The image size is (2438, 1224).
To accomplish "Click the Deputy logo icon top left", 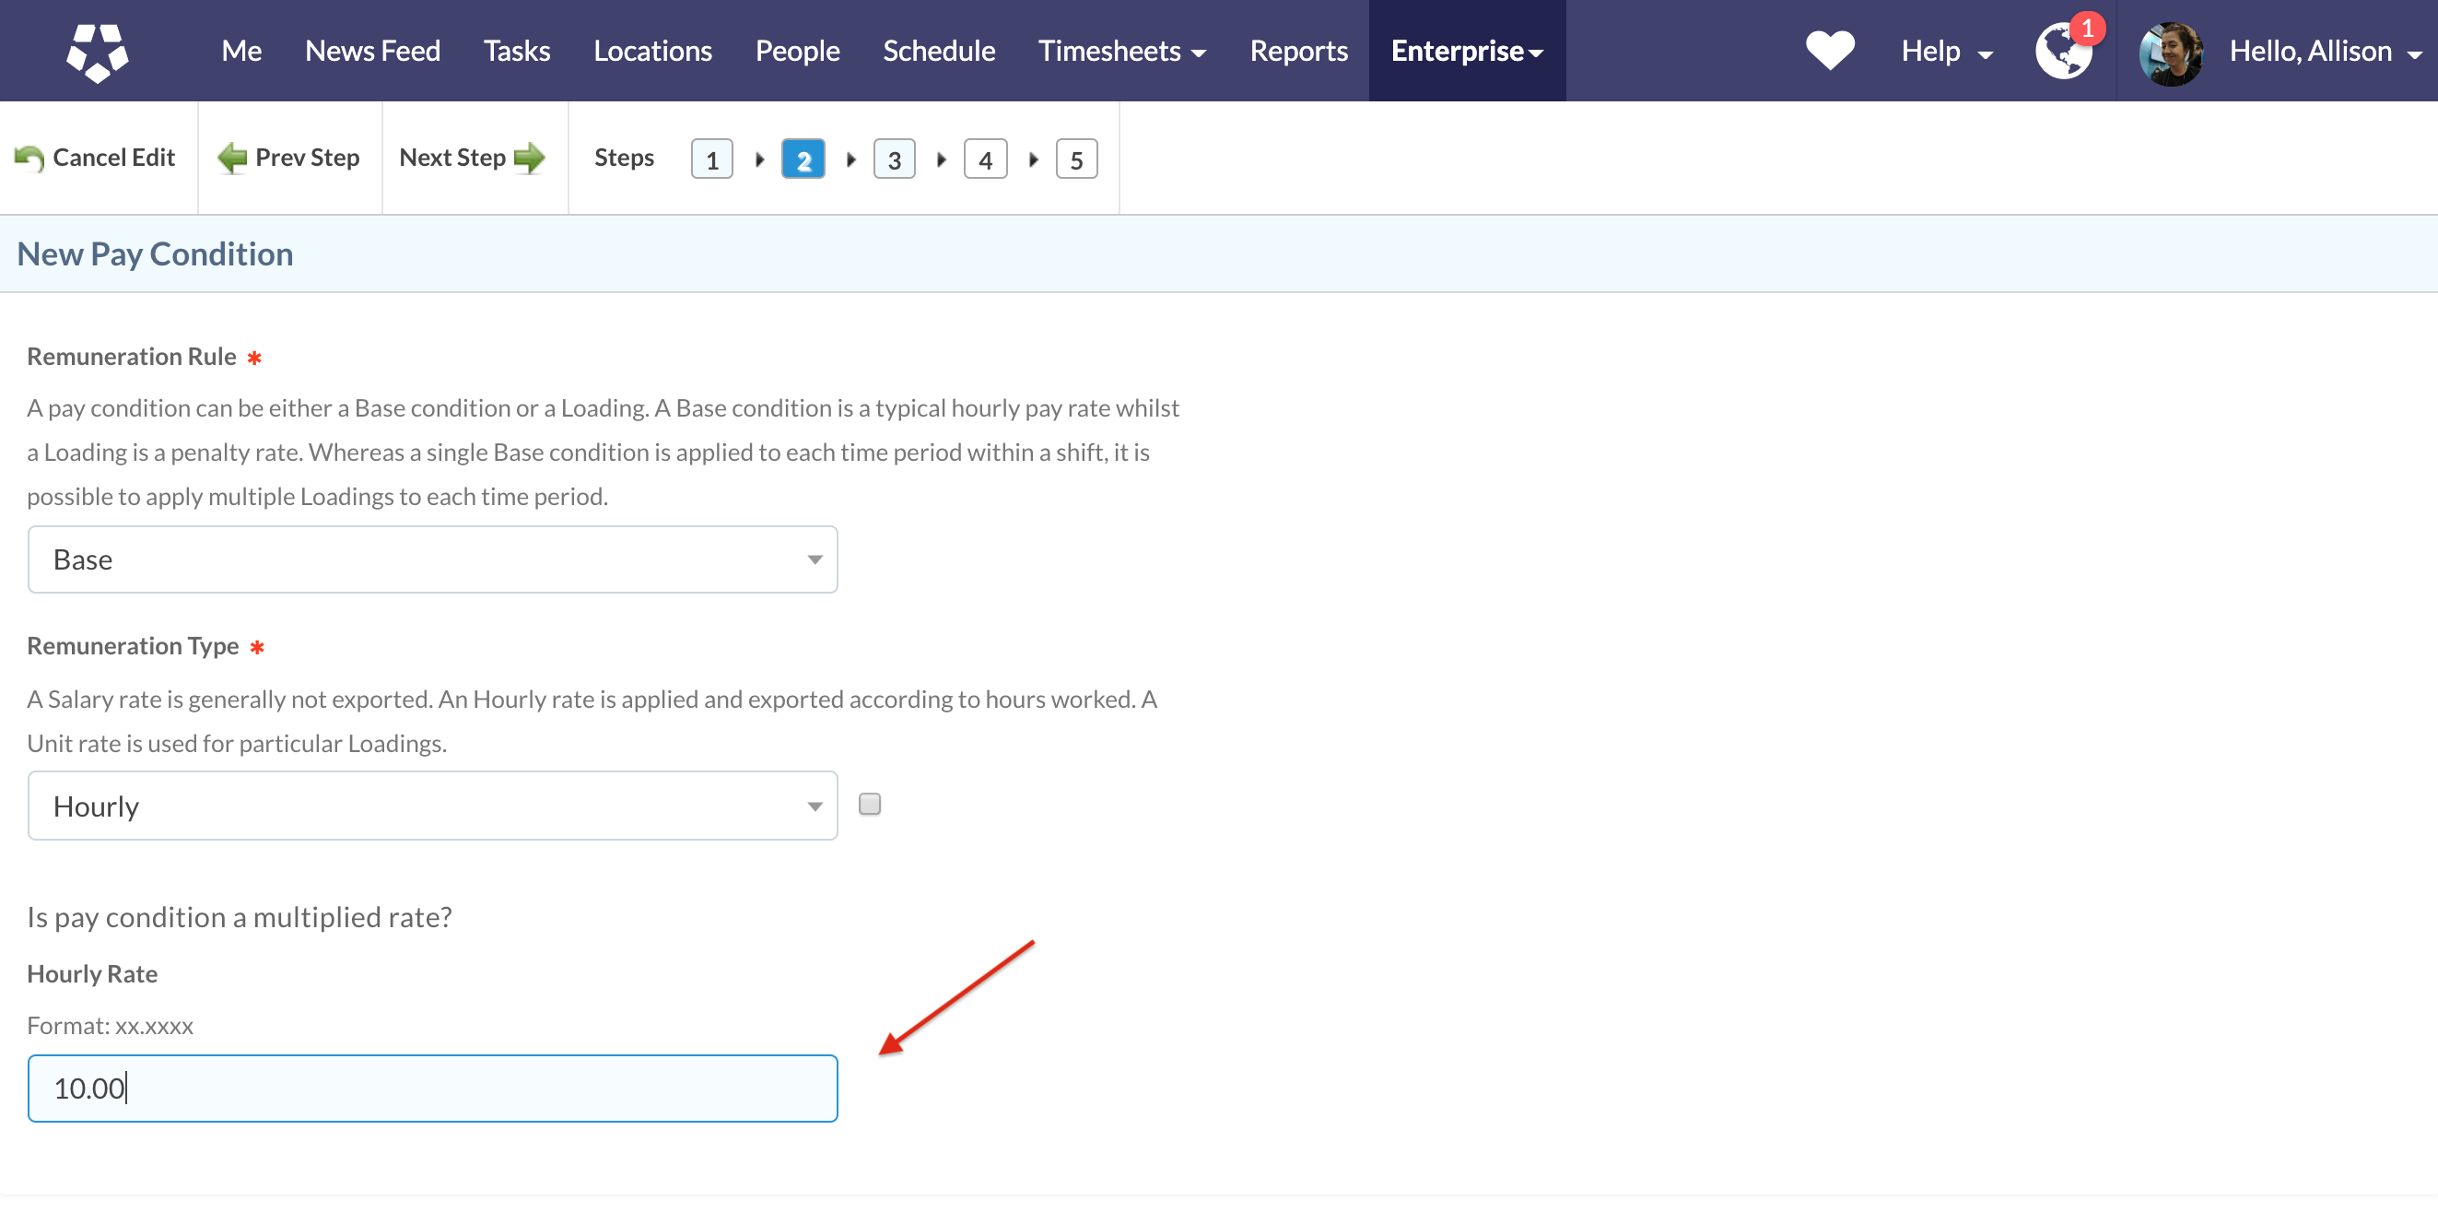I will 99,50.
